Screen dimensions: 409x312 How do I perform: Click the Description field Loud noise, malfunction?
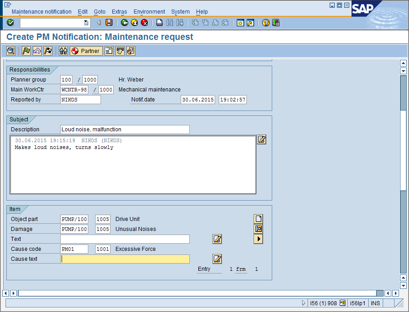[x=125, y=130]
